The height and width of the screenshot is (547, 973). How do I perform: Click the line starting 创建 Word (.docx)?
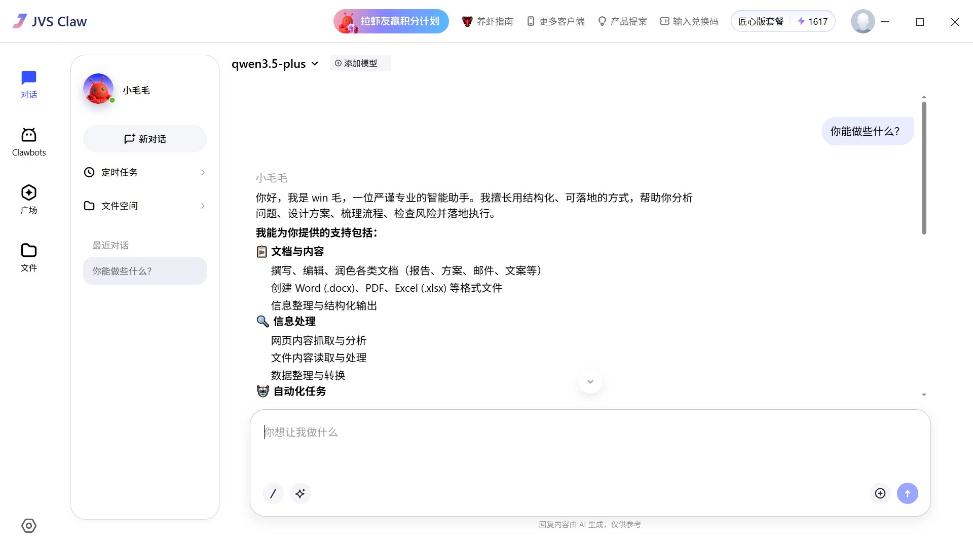tap(387, 288)
